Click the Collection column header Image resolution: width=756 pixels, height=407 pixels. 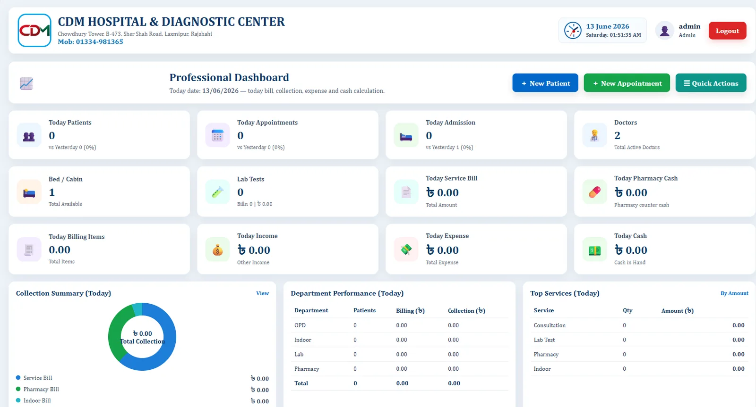point(466,310)
